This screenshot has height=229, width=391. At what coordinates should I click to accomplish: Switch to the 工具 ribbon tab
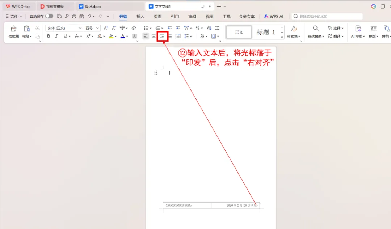click(x=227, y=17)
